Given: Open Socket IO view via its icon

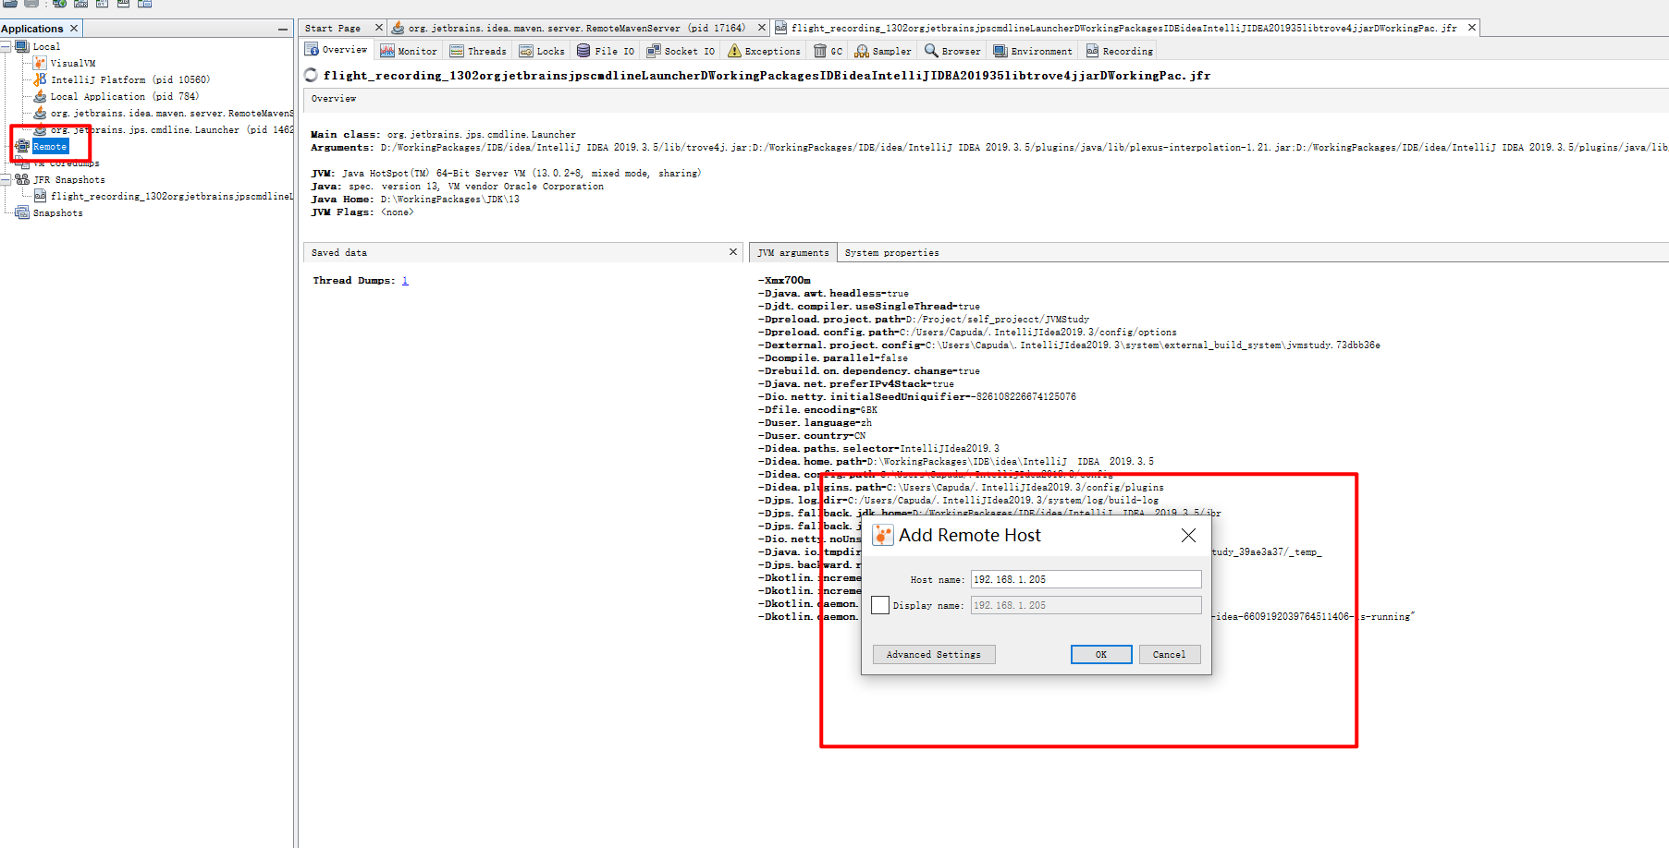Looking at the screenshot, I should point(654,51).
